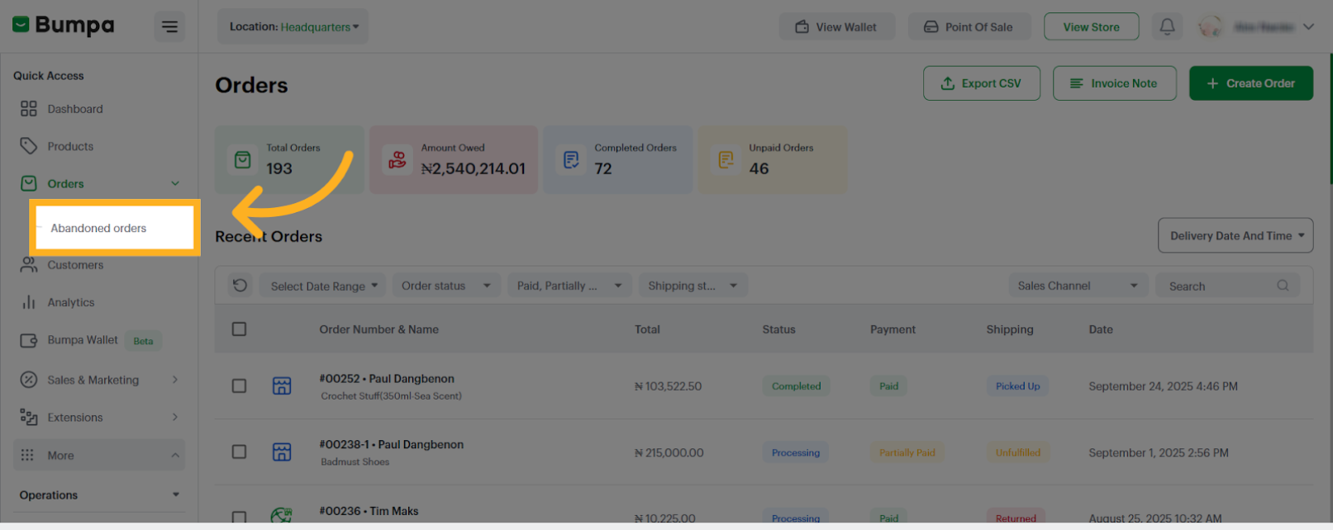Tick checkbox for order #00238-1
This screenshot has width=1333, height=530.
239,452
